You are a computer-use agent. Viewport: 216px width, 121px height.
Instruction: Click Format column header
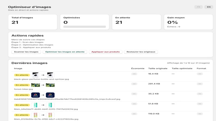point(201,69)
